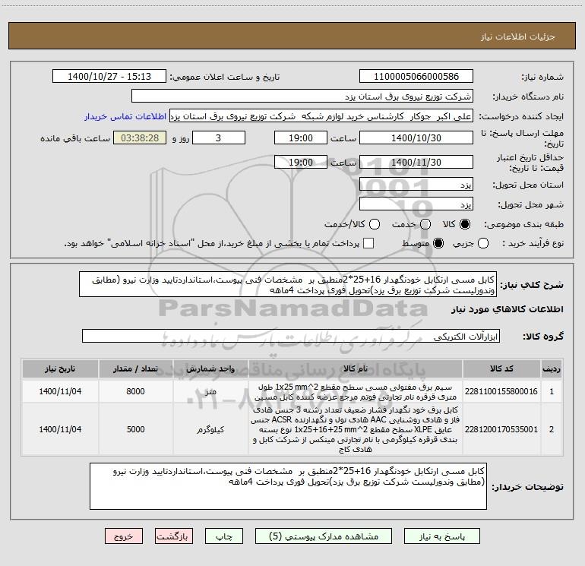Click product code 2281100155800016
Screen dimensions: 585x566
point(501,391)
